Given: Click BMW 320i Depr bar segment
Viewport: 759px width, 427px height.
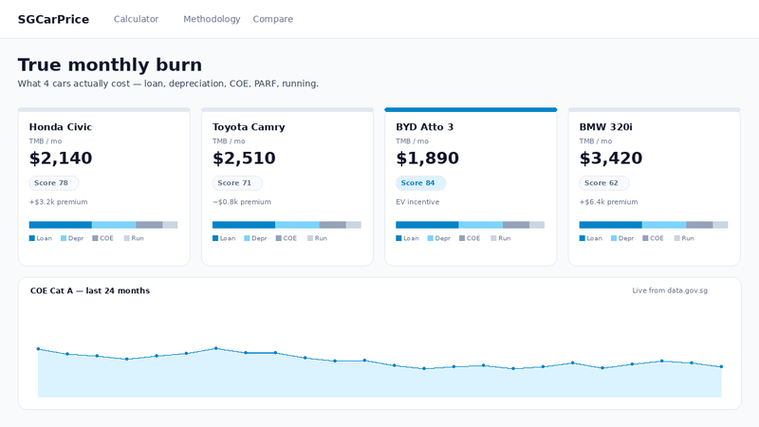Looking at the screenshot, I should click(x=664, y=225).
